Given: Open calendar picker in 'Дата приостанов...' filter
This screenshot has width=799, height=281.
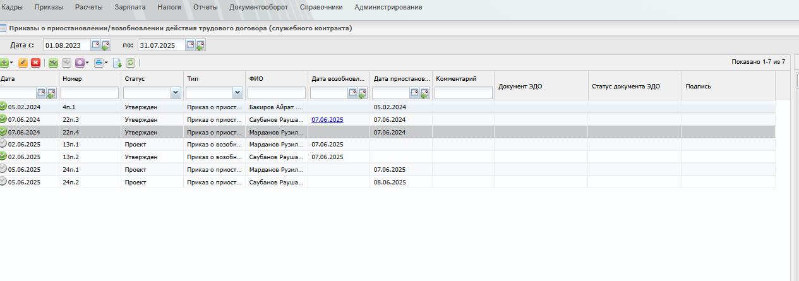Looking at the screenshot, I should pyautogui.click(x=415, y=93).
